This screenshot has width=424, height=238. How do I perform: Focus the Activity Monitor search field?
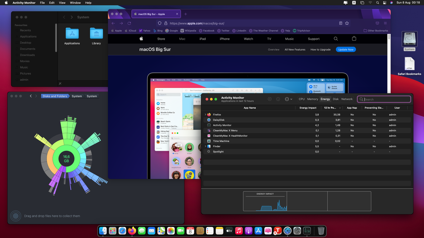tap(384, 99)
